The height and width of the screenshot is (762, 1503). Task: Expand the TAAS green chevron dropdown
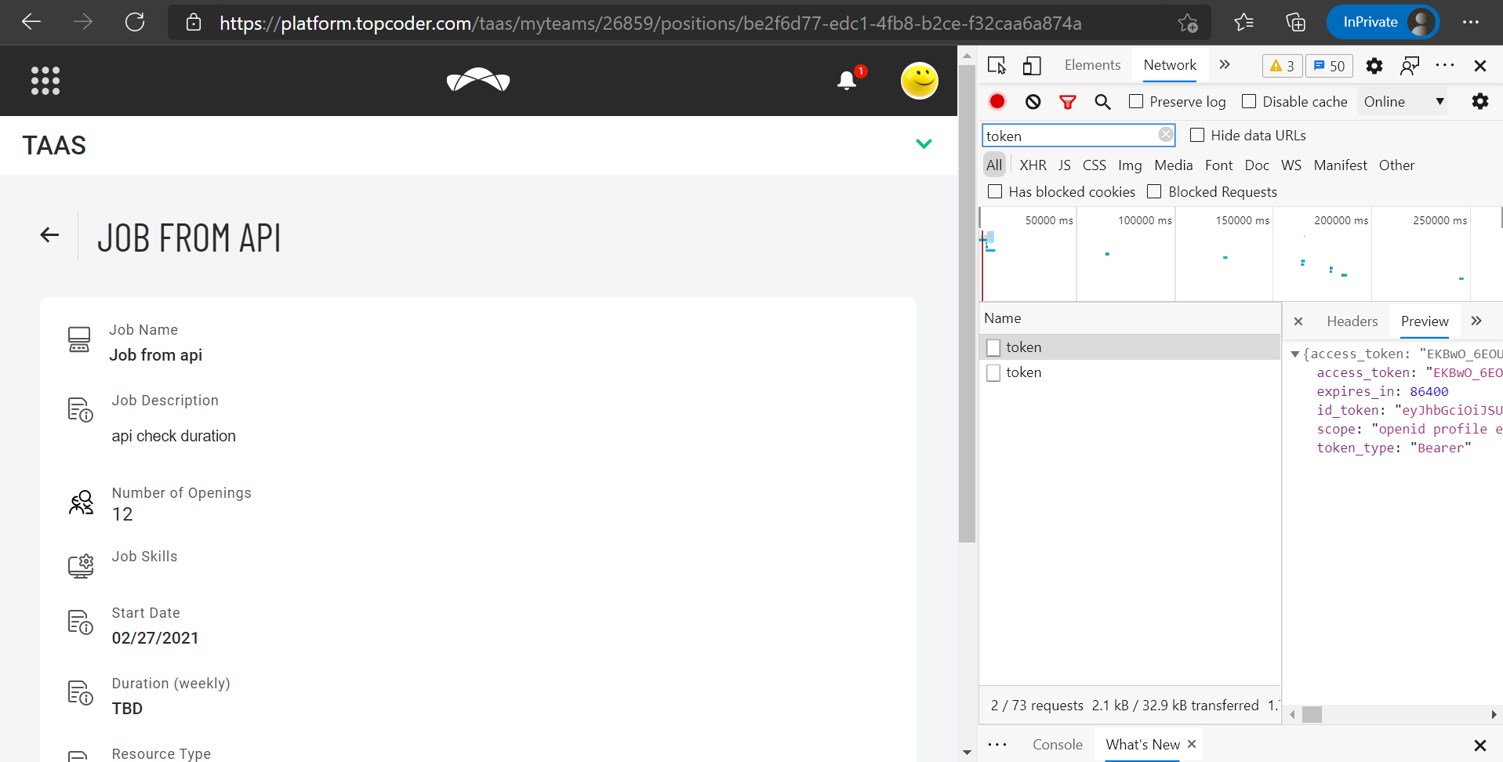pos(924,143)
